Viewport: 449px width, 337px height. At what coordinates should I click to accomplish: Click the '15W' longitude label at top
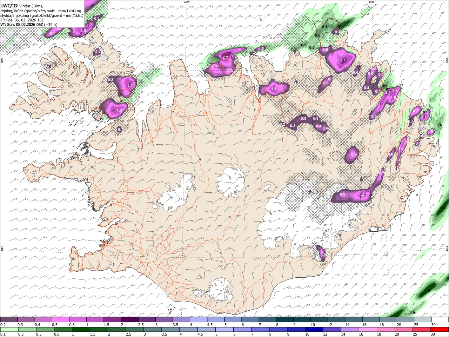pos(371,2)
